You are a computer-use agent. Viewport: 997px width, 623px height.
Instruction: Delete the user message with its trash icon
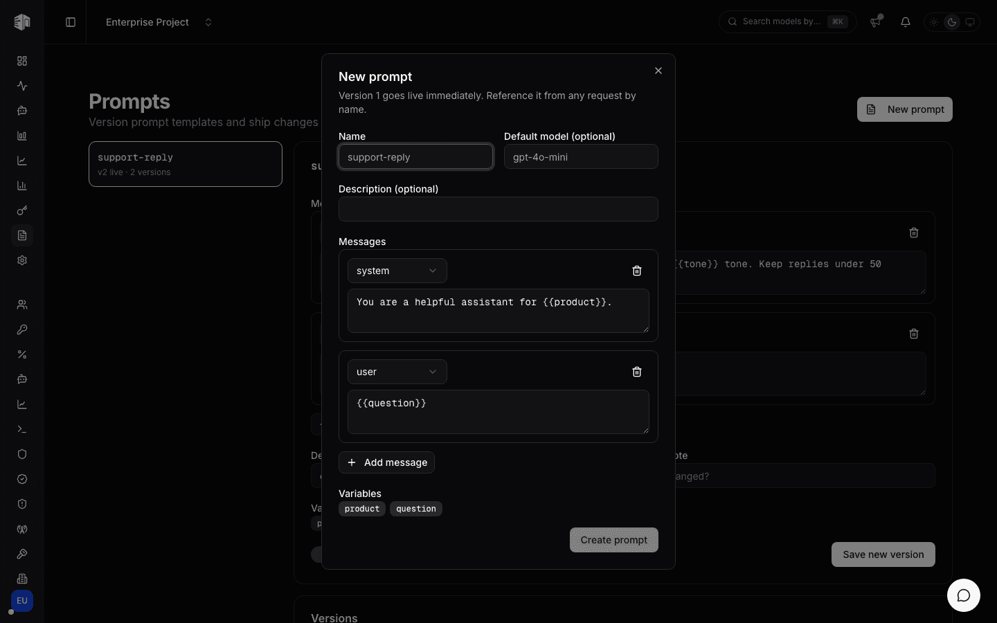(637, 372)
